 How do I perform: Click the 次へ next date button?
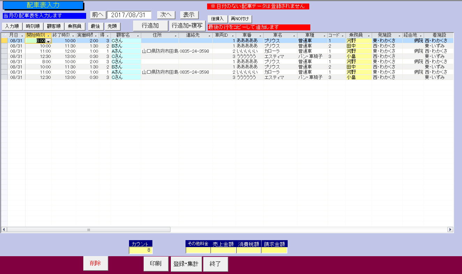(x=166, y=15)
